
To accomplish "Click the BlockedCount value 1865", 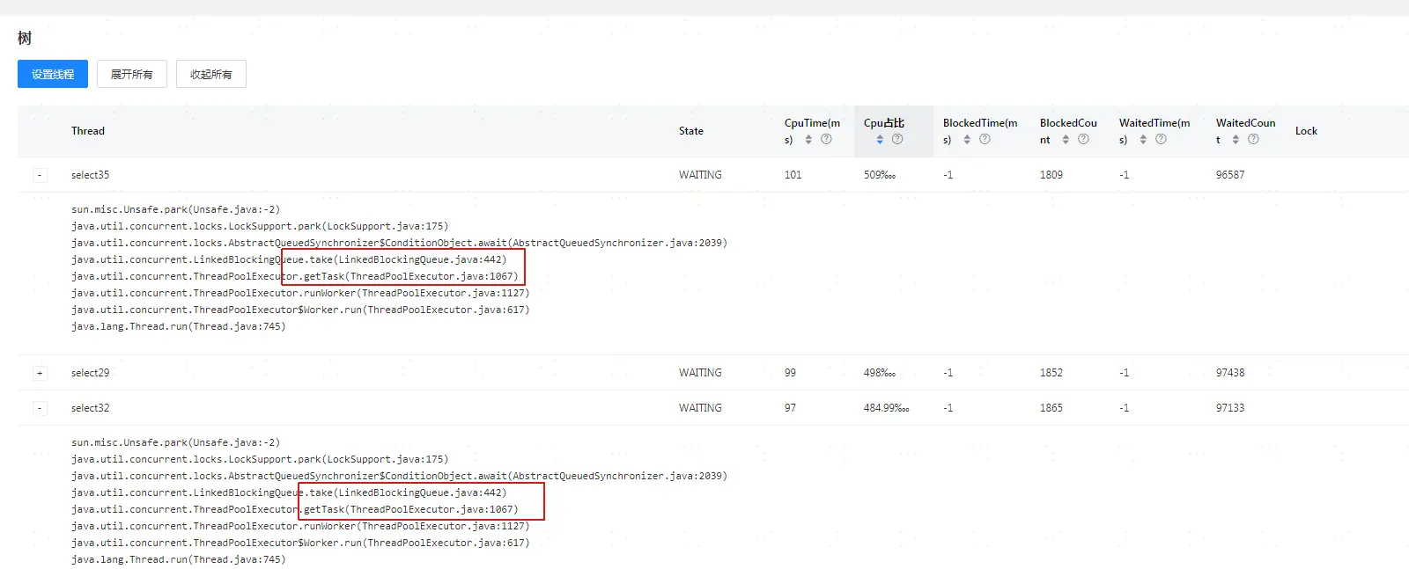I will coord(1051,408).
